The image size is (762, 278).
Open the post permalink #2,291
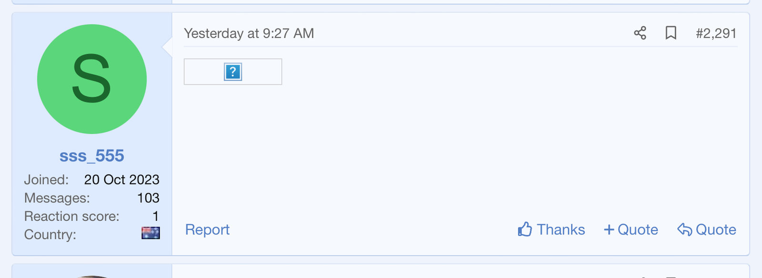click(x=716, y=33)
